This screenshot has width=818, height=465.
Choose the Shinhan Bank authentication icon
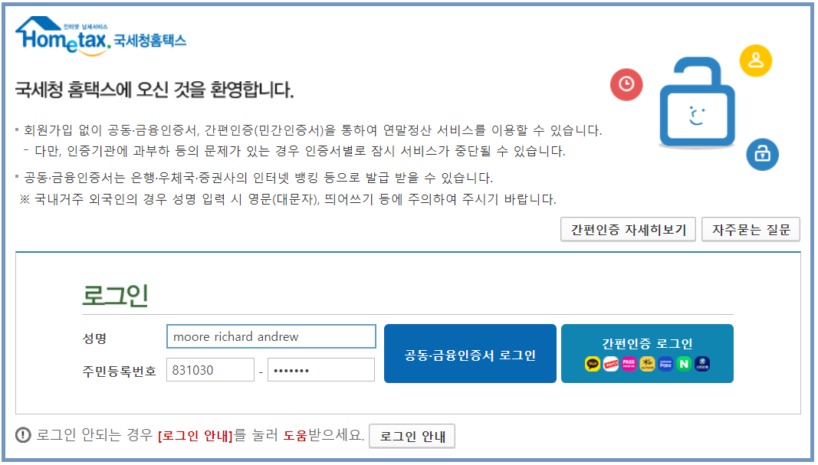pos(702,363)
